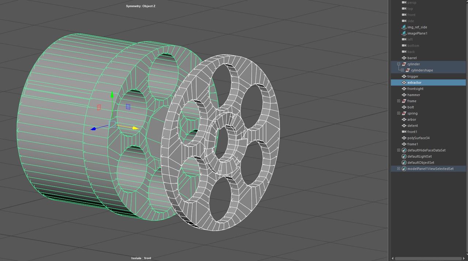
Task: Expand the cylindershape node
Action: click(x=402, y=70)
